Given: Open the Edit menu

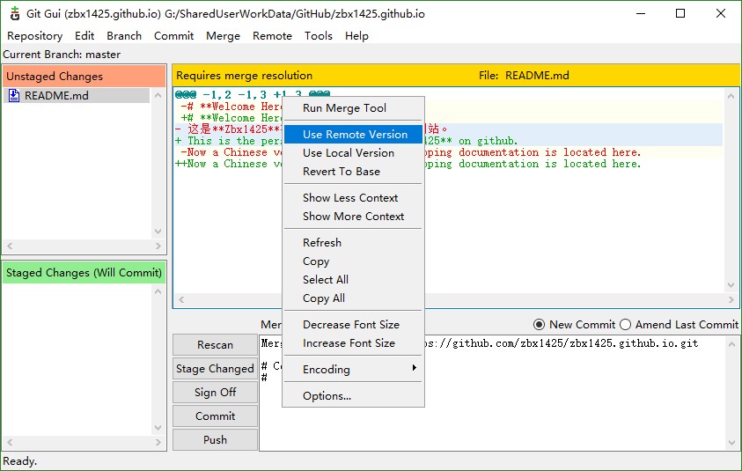Looking at the screenshot, I should (84, 36).
